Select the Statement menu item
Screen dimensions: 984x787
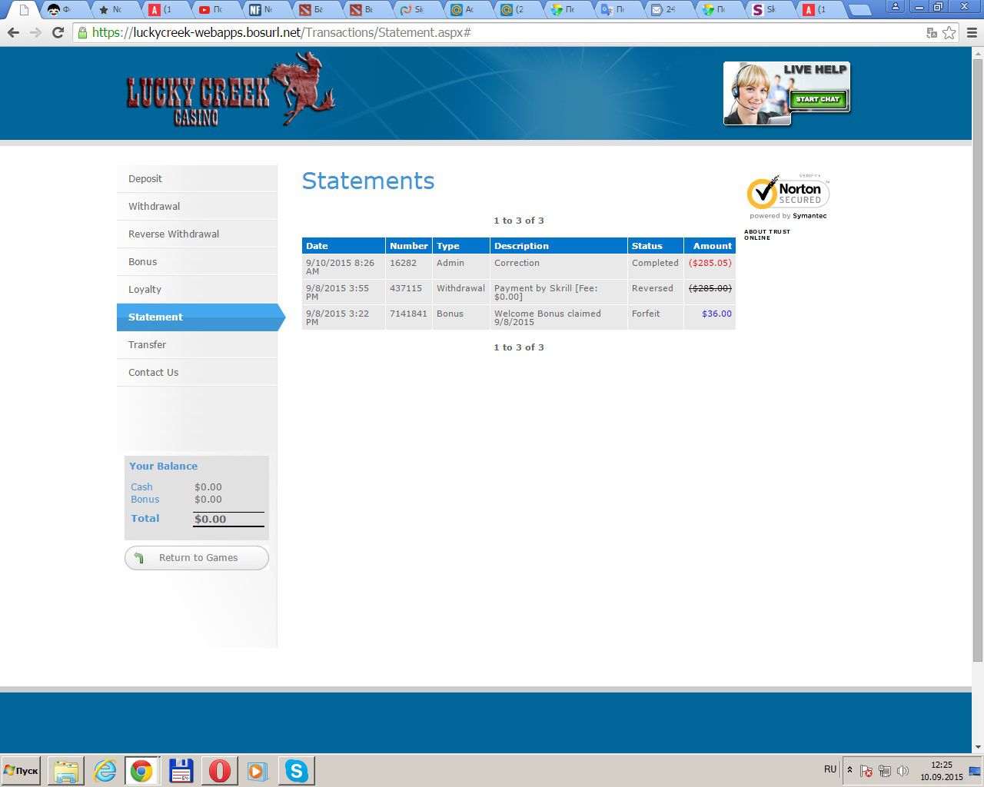click(x=201, y=317)
